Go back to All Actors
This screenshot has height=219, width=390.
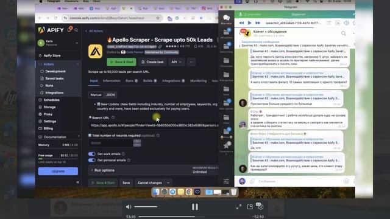94,31
